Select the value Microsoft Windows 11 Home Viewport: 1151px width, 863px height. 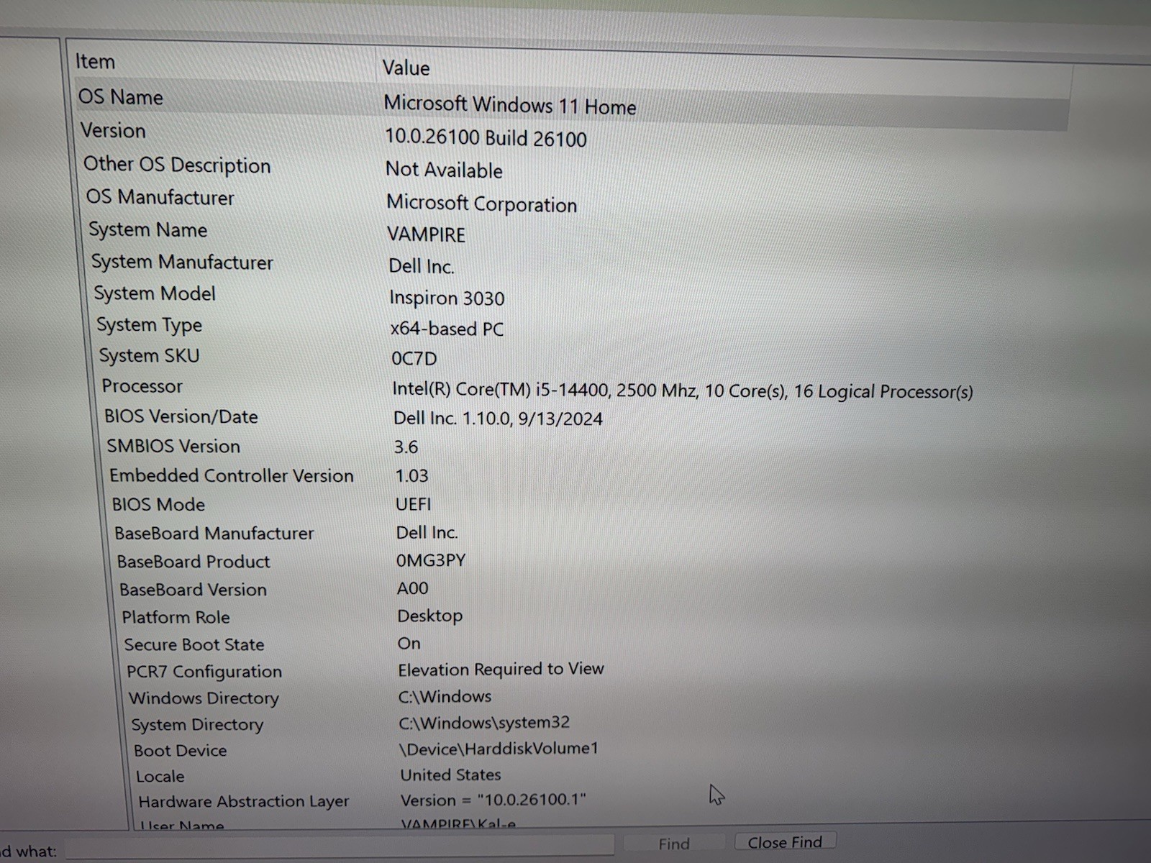[510, 105]
